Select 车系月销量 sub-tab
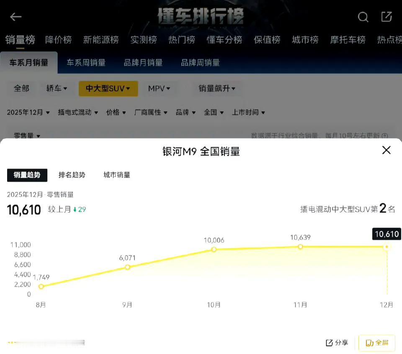Viewport: 402px width, 354px height. [x=29, y=62]
